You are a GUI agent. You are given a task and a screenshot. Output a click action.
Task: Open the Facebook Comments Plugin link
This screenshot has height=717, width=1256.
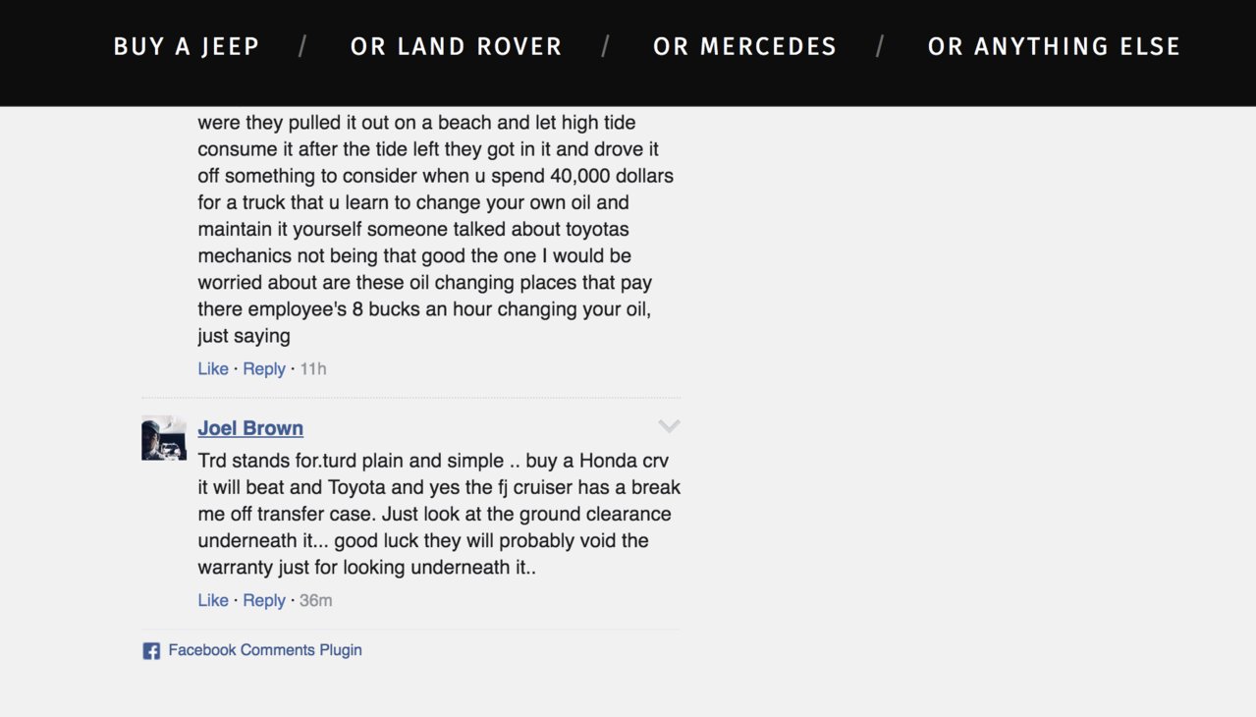[265, 650]
